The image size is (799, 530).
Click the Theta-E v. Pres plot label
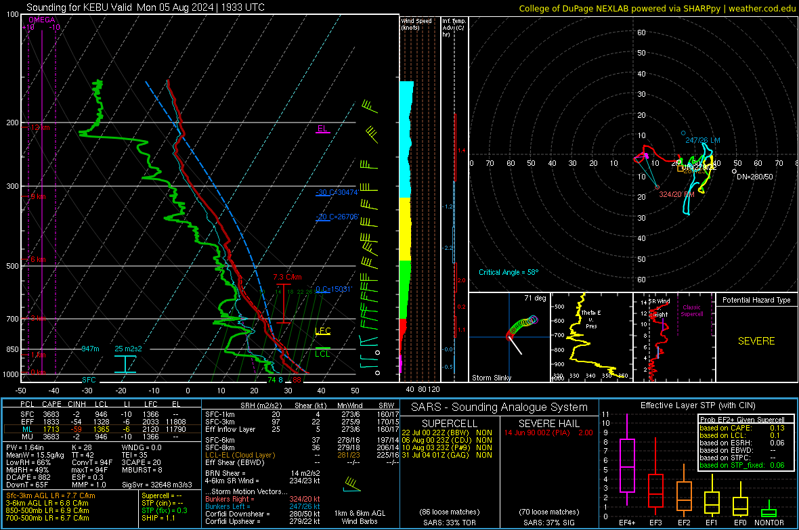pos(591,319)
